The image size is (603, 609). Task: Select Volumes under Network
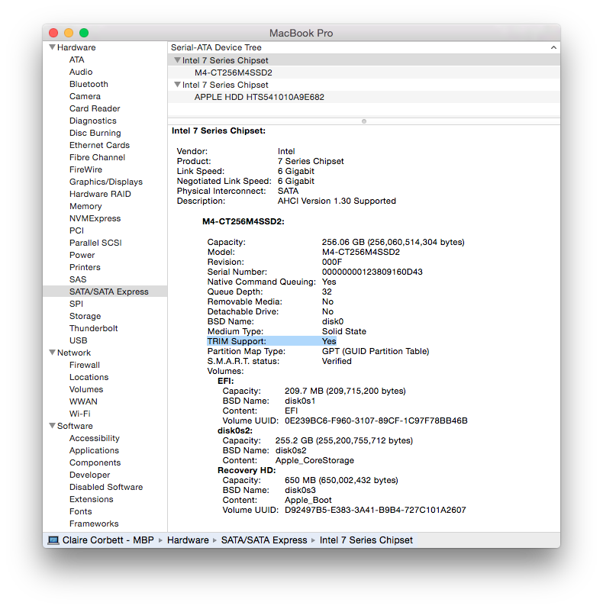[x=86, y=389]
